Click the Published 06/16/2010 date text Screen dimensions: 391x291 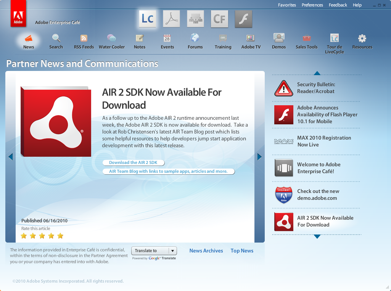click(44, 220)
